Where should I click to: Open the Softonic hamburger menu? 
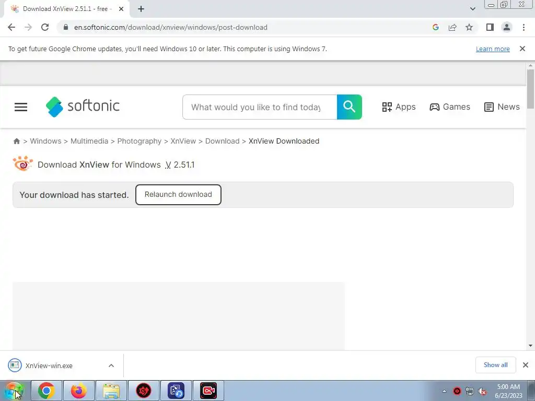click(x=21, y=107)
